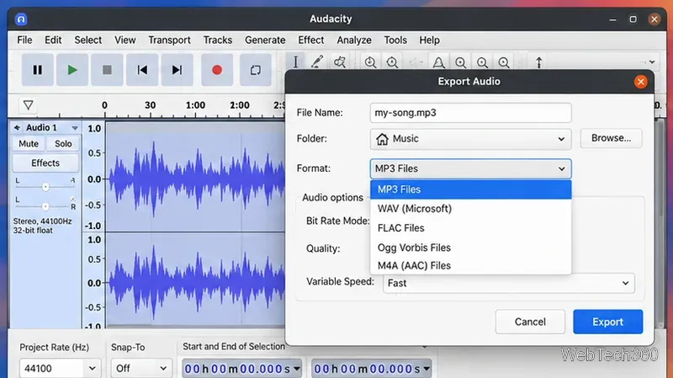The width and height of the screenshot is (673, 378).
Task: Open the selection end time format arrow
Action: pos(427,369)
